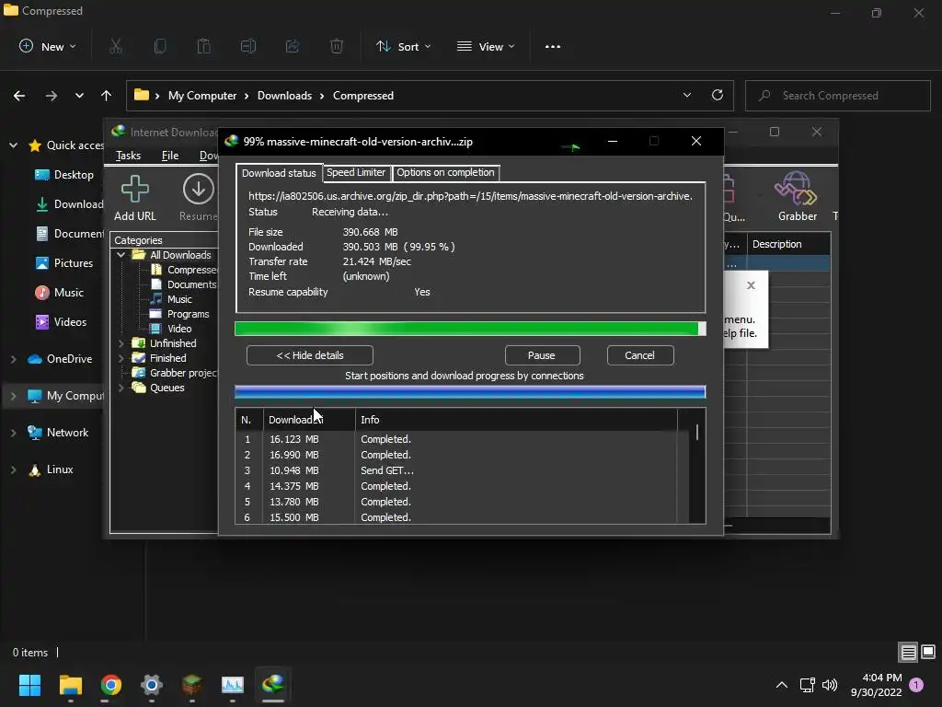Expand the Unfinished category in IDM
Viewport: 942px width, 707px height.
pos(121,343)
